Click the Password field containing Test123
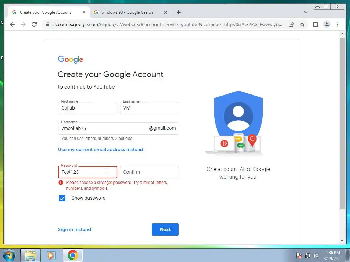The image size is (350, 262). pyautogui.click(x=87, y=172)
